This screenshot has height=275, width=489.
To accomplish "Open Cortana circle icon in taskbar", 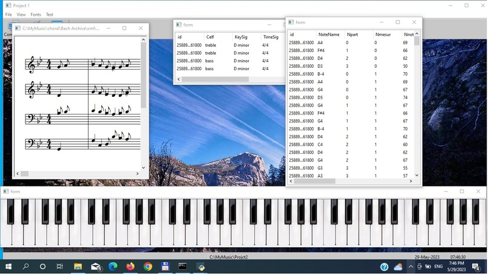I will click(42, 267).
